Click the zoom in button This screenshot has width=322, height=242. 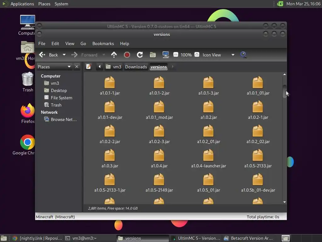(197, 55)
